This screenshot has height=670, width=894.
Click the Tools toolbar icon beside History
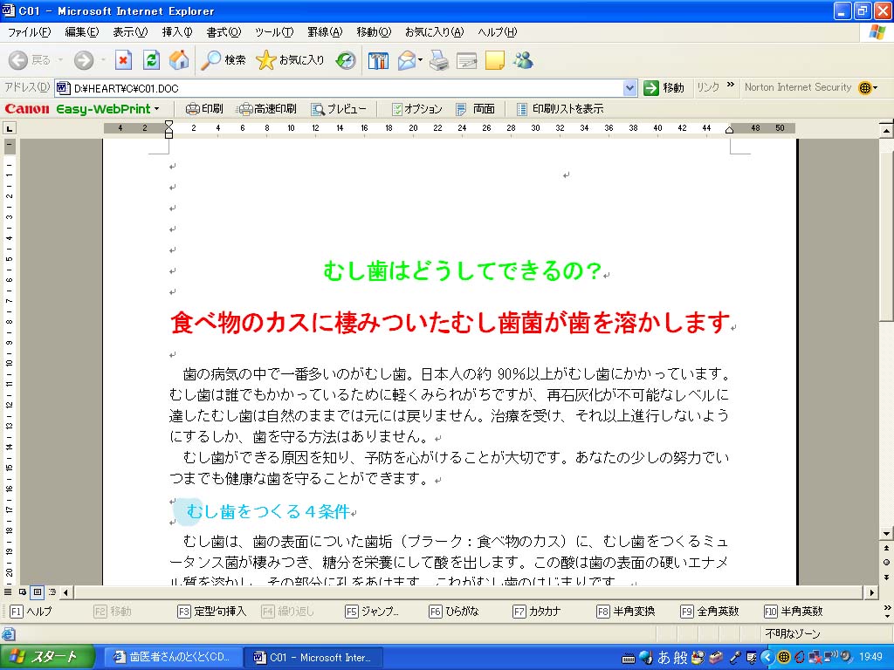[378, 60]
